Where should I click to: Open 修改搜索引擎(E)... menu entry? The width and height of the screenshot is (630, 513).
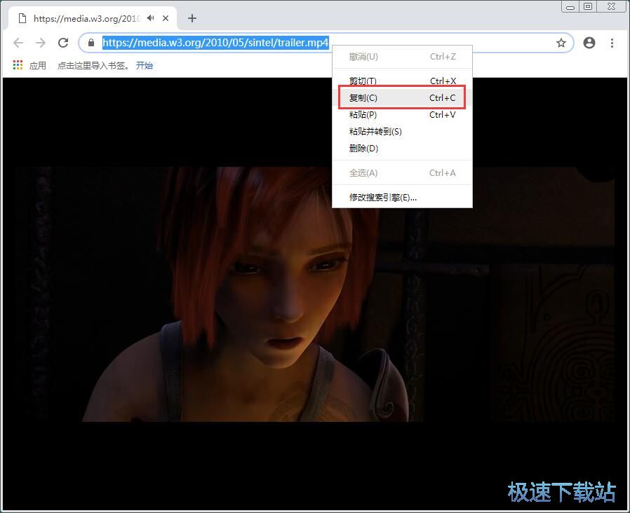click(402, 198)
